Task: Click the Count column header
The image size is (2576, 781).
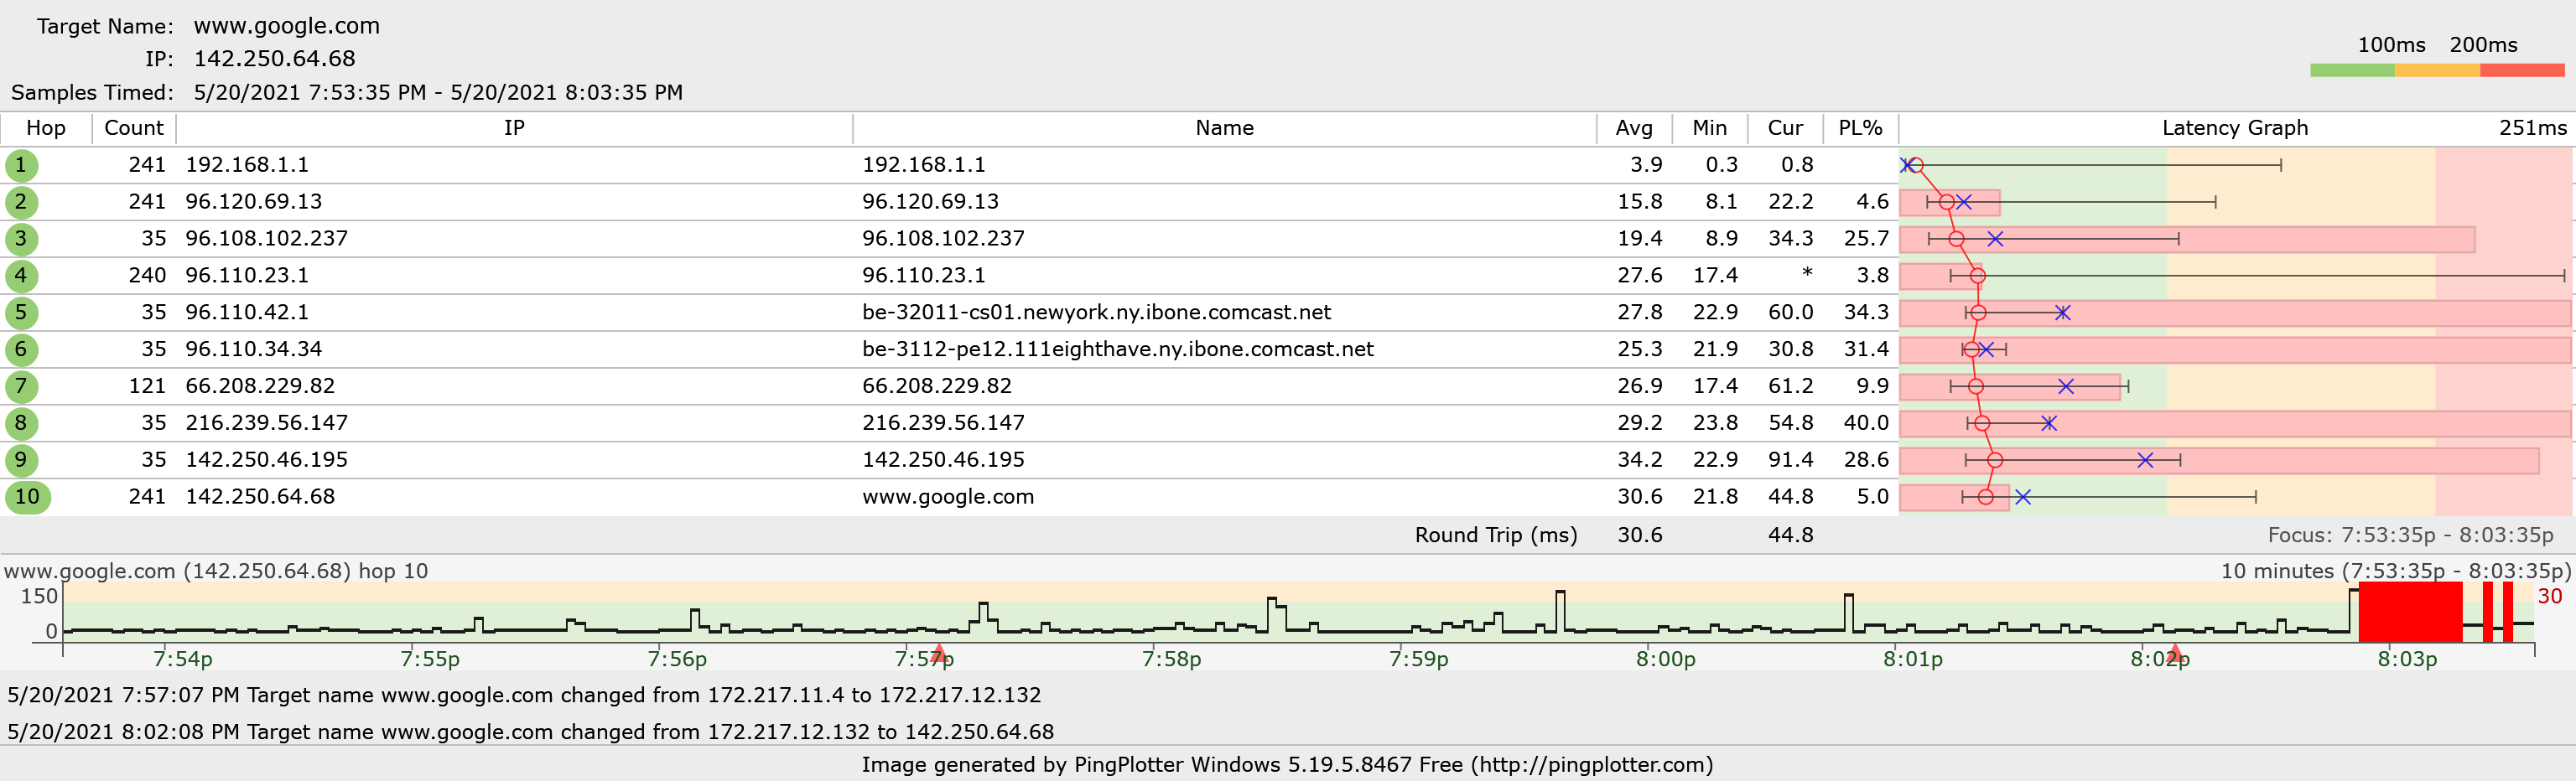Action: [x=133, y=128]
